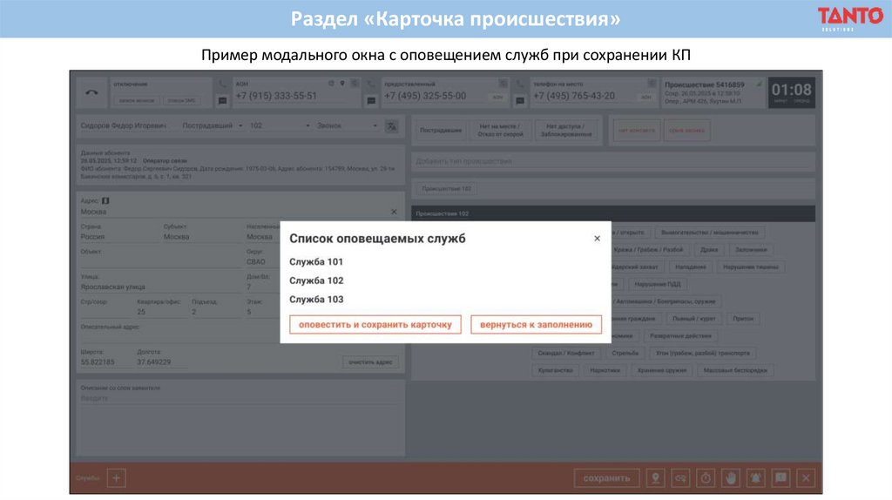The width and height of the screenshot is (892, 500).
Task: Click the chat icon beside +7 (495) 325-55-00
Action: [371, 101]
